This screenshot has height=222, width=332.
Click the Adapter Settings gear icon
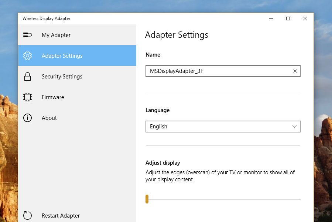coord(27,55)
